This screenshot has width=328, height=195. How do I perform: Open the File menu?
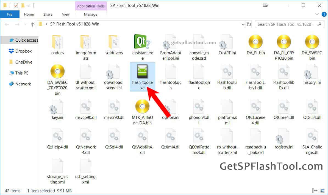pos(10,15)
